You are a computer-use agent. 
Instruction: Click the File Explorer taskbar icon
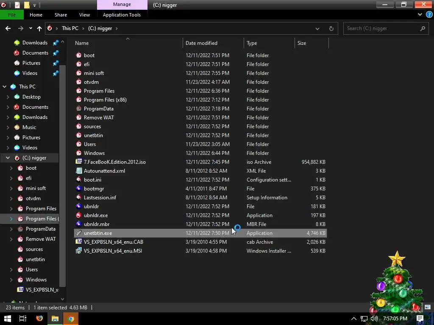click(x=55, y=319)
